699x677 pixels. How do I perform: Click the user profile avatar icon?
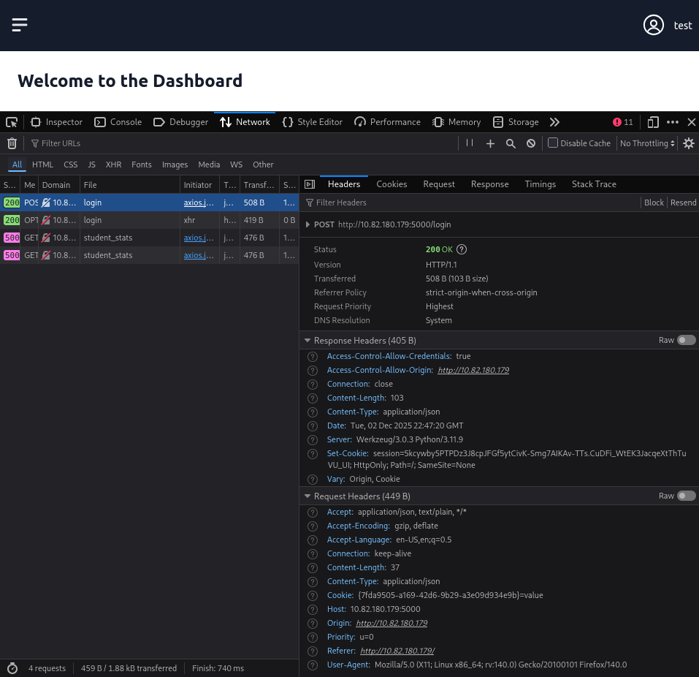click(654, 25)
